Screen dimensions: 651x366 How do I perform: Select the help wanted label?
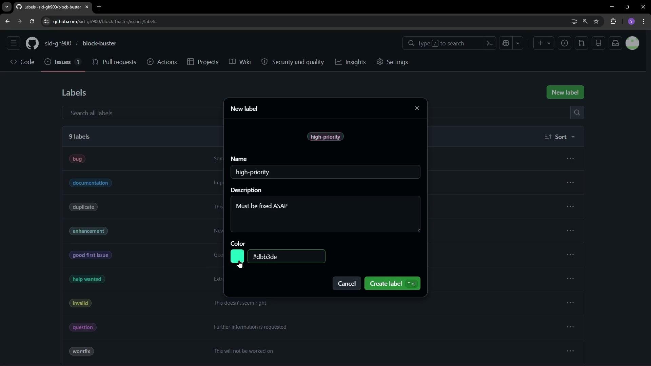(x=87, y=279)
